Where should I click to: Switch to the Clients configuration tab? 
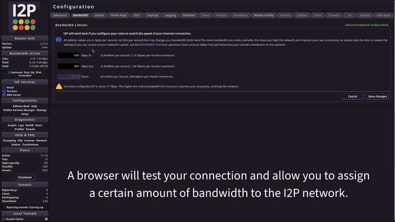(99, 15)
